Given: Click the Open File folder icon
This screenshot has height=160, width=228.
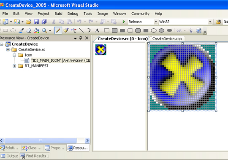Looking at the screenshot, I should click(x=29, y=22).
